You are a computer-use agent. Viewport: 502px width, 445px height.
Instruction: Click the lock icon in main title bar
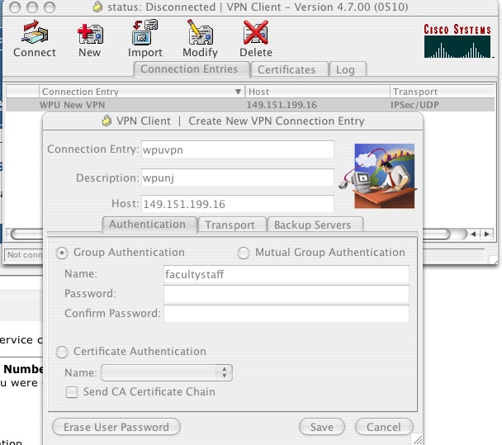98,7
